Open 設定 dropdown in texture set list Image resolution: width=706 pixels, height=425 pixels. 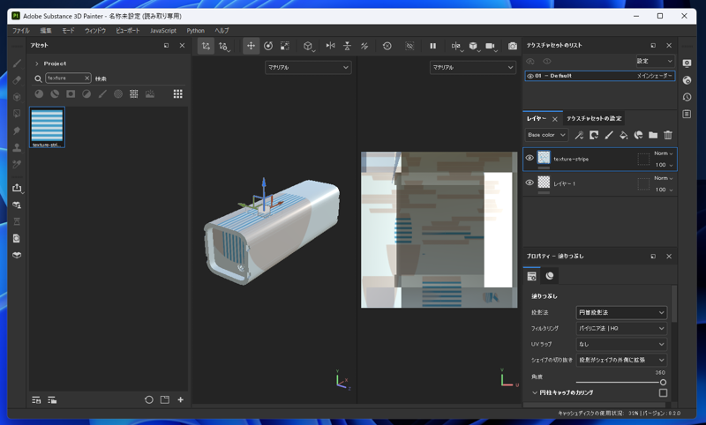pos(655,61)
